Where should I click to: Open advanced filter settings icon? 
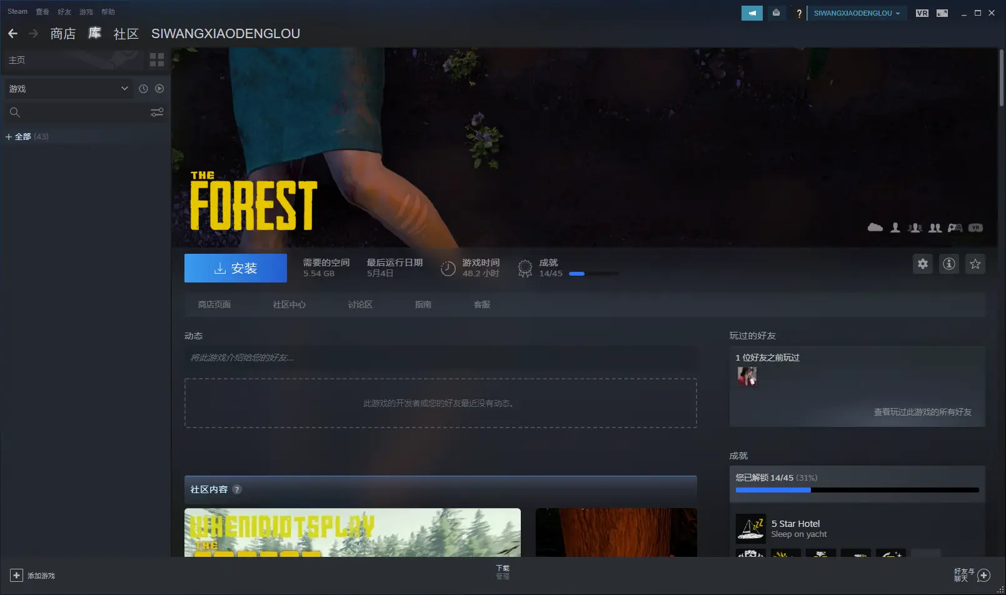click(157, 112)
